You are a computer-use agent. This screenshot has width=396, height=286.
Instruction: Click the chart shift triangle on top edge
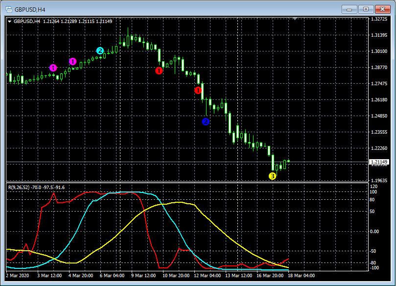[x=294, y=19]
